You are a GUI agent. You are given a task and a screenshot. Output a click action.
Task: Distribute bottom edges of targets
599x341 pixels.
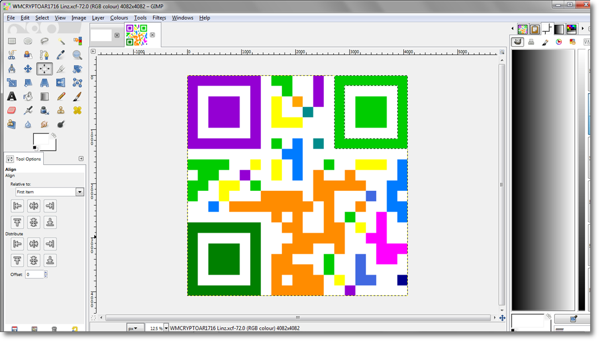point(50,260)
